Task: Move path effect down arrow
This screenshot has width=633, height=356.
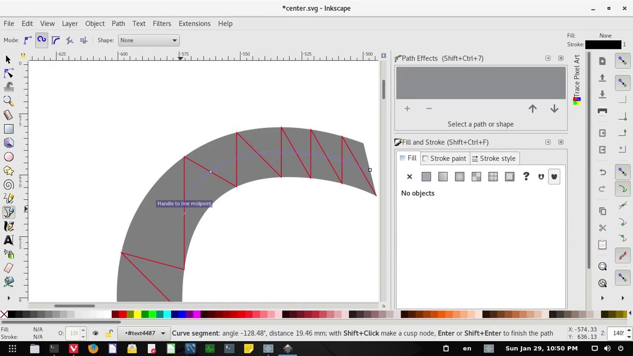Action: pos(554,109)
